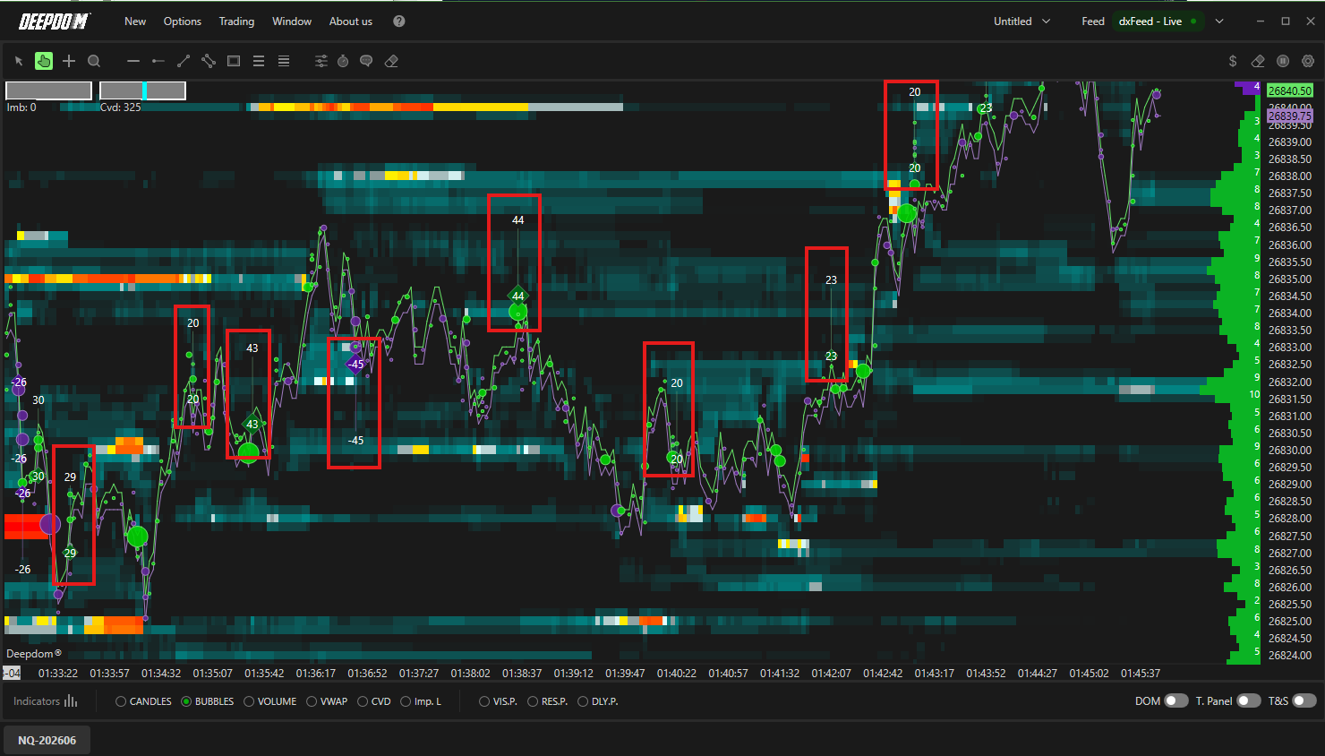Select the VOLUME radio option
Viewport: 1325px width, 756px height.
[x=270, y=701]
